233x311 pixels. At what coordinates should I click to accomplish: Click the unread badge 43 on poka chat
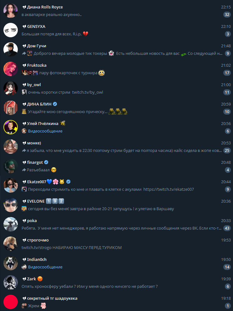[227, 228]
